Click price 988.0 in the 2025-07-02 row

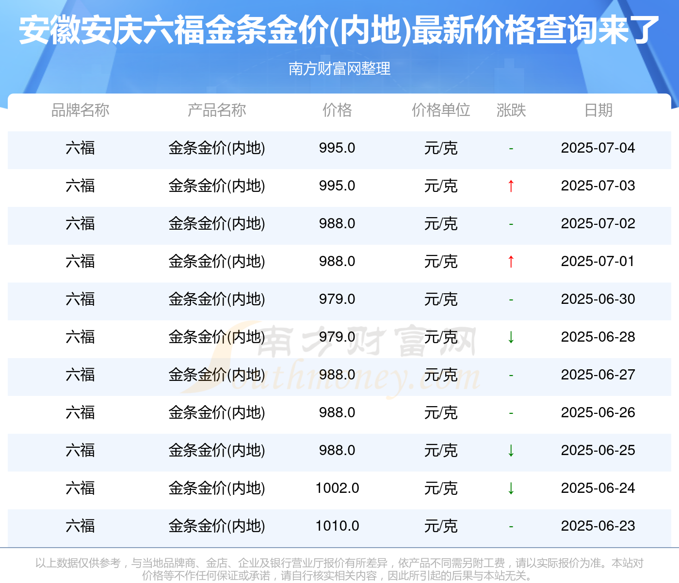click(x=337, y=223)
